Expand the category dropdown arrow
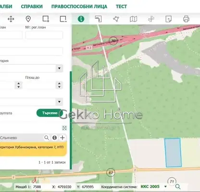The image size is (200, 192). [59, 68]
